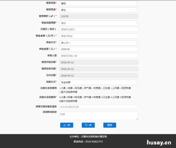Click the 租赁面积 field with 126.59
Screen dimensions: 176x148
point(99,16)
